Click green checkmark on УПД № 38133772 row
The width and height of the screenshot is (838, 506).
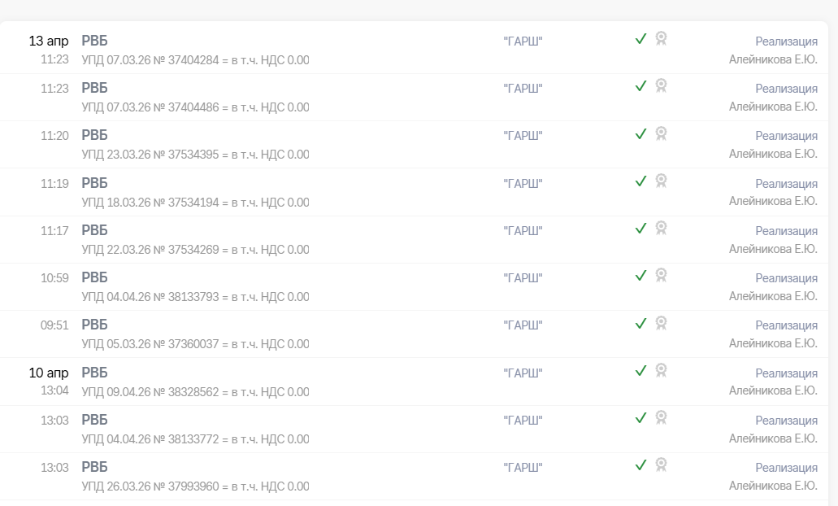click(640, 417)
